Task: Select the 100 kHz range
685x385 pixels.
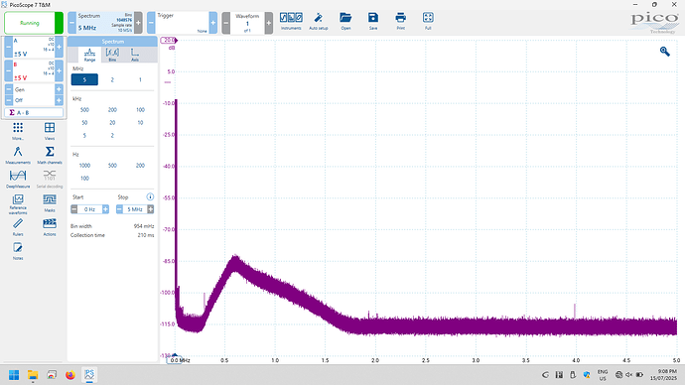Action: point(140,110)
